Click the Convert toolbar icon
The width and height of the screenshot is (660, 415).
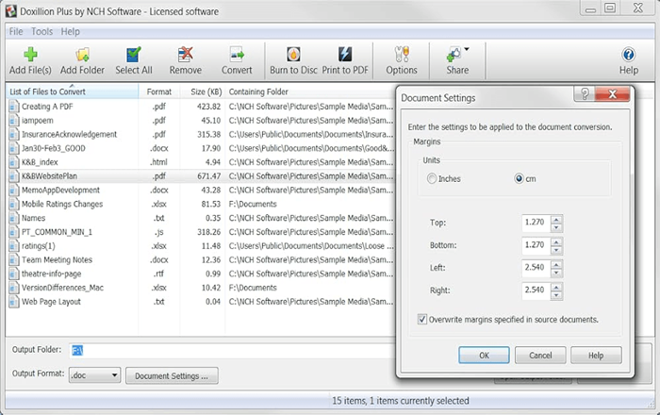[237, 55]
